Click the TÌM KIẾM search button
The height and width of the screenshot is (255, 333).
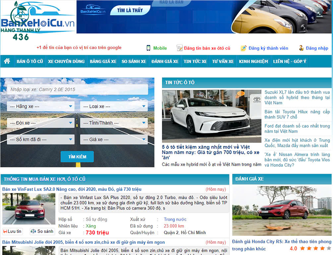point(77,157)
